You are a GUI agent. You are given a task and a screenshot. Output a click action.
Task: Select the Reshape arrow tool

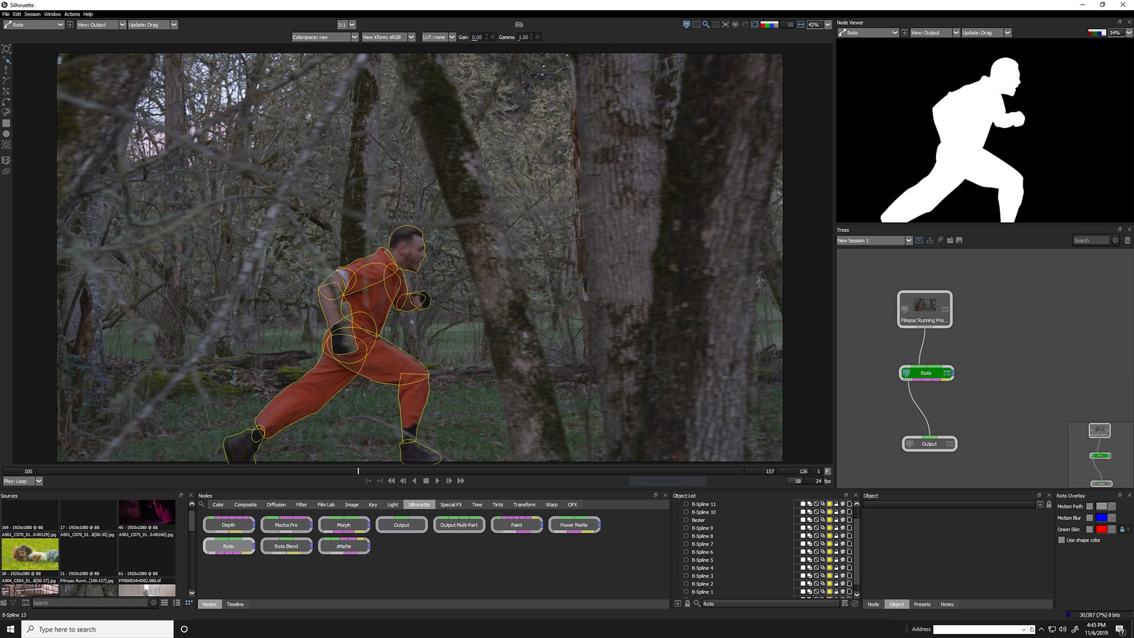pyautogui.click(x=6, y=60)
